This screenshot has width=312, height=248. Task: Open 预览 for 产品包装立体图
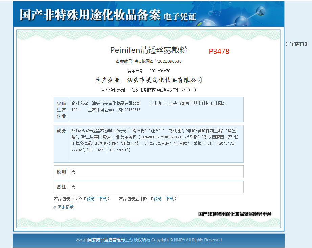pos(157,199)
